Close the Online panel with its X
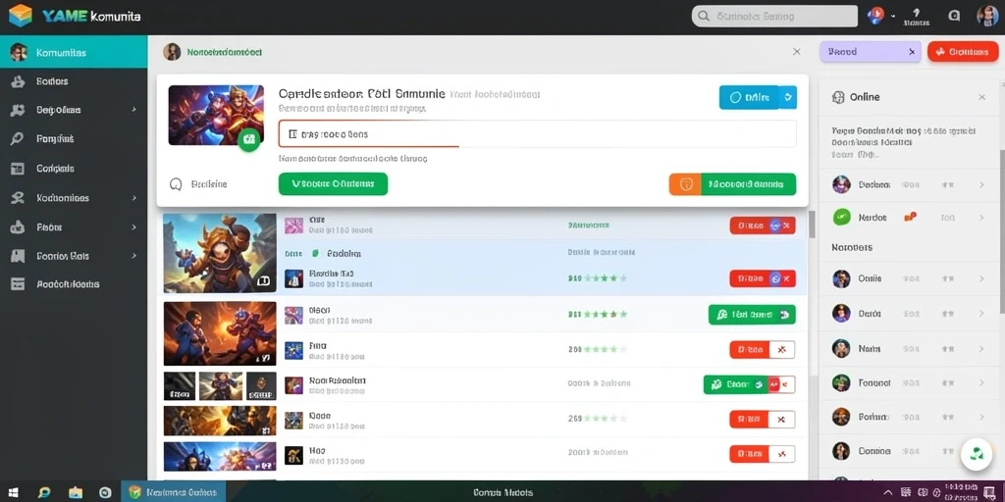 tap(981, 97)
